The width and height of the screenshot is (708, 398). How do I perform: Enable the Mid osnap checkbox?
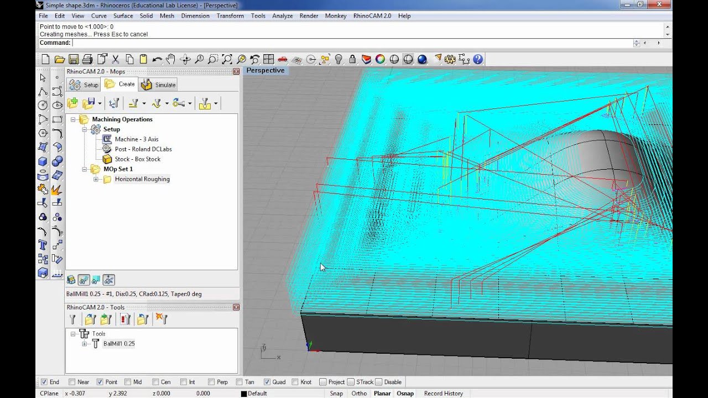[128, 382]
